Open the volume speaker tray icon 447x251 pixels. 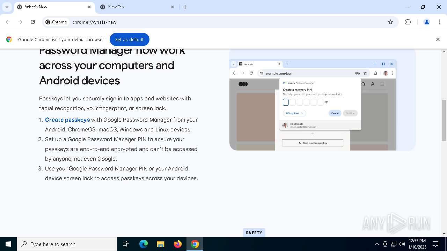pos(402,244)
